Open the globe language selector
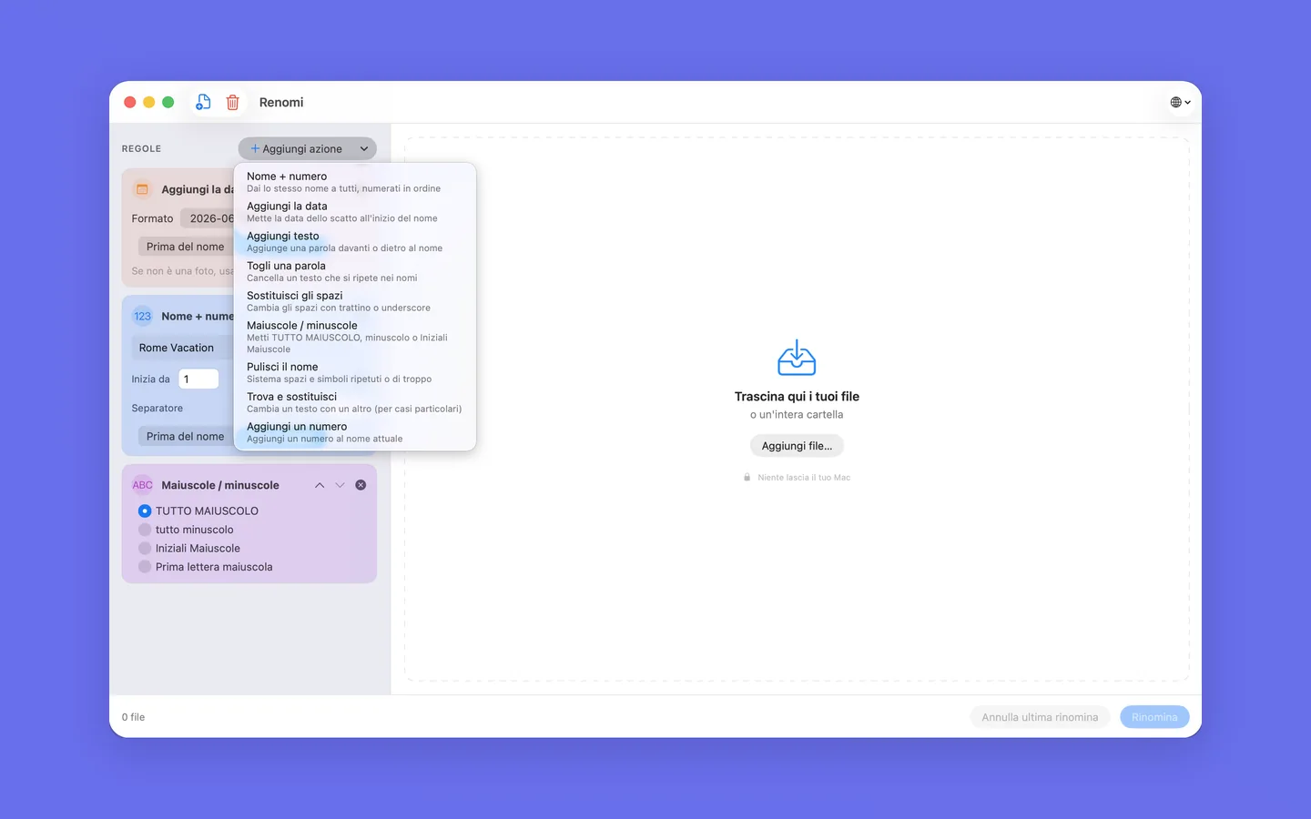This screenshot has width=1311, height=819. (x=1180, y=102)
